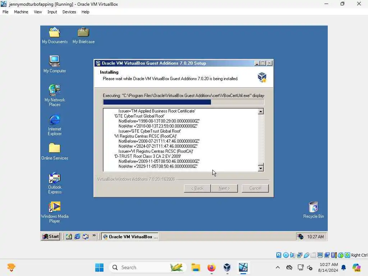Open Firefox from the host taskbar
Viewport: 368px width, 276px height.
(x=211, y=267)
